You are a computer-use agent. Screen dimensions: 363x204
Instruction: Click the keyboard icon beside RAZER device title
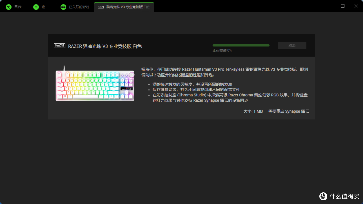(x=59, y=46)
